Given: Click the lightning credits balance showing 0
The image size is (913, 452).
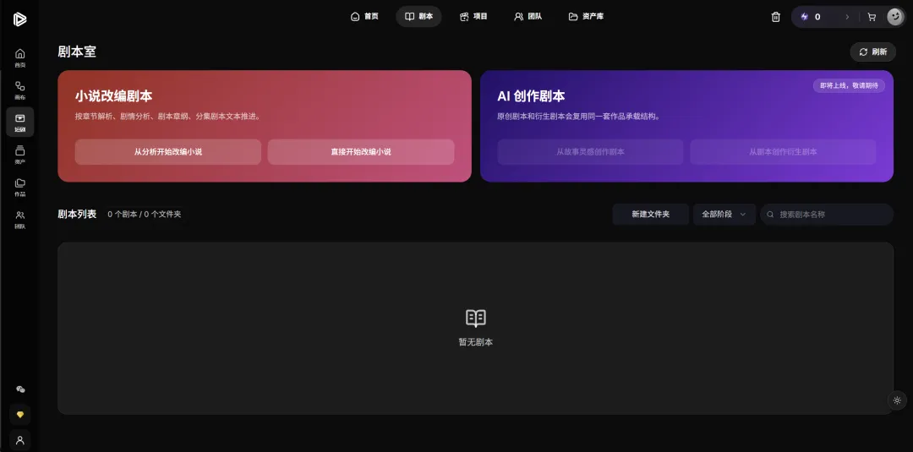Looking at the screenshot, I should (x=811, y=17).
